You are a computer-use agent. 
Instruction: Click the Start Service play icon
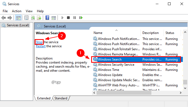pyautogui.click(x=62, y=18)
